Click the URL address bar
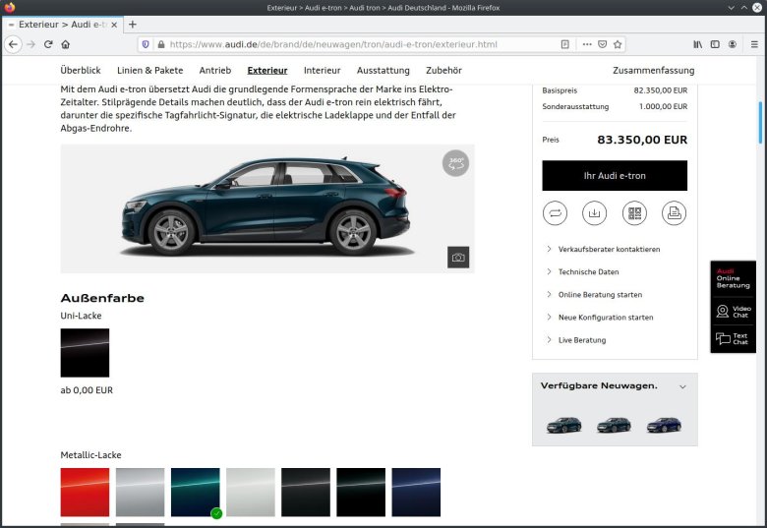Screen dimensions: 767x528 (354, 44)
